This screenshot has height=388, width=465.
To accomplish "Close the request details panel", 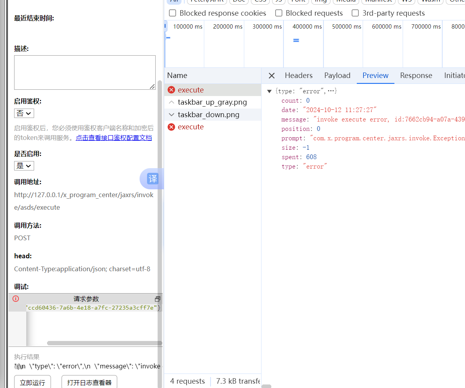I will coord(272,76).
